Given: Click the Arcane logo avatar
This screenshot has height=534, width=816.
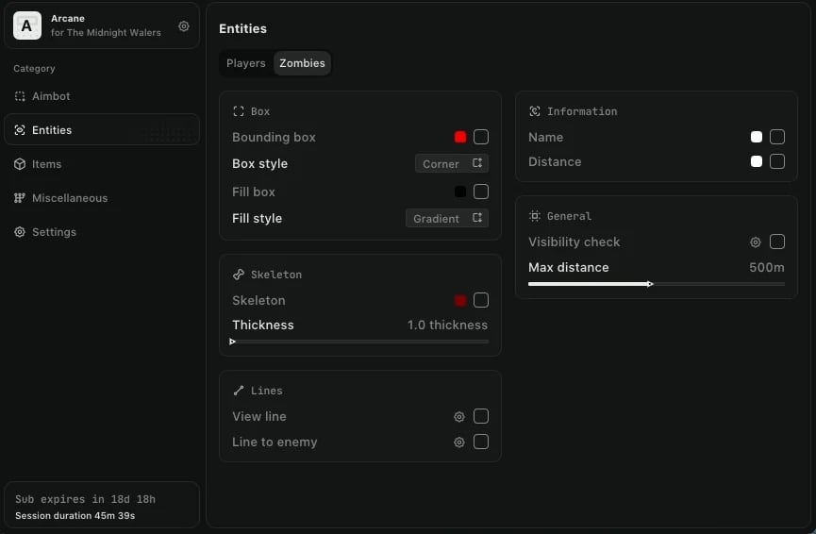Looking at the screenshot, I should (26, 26).
